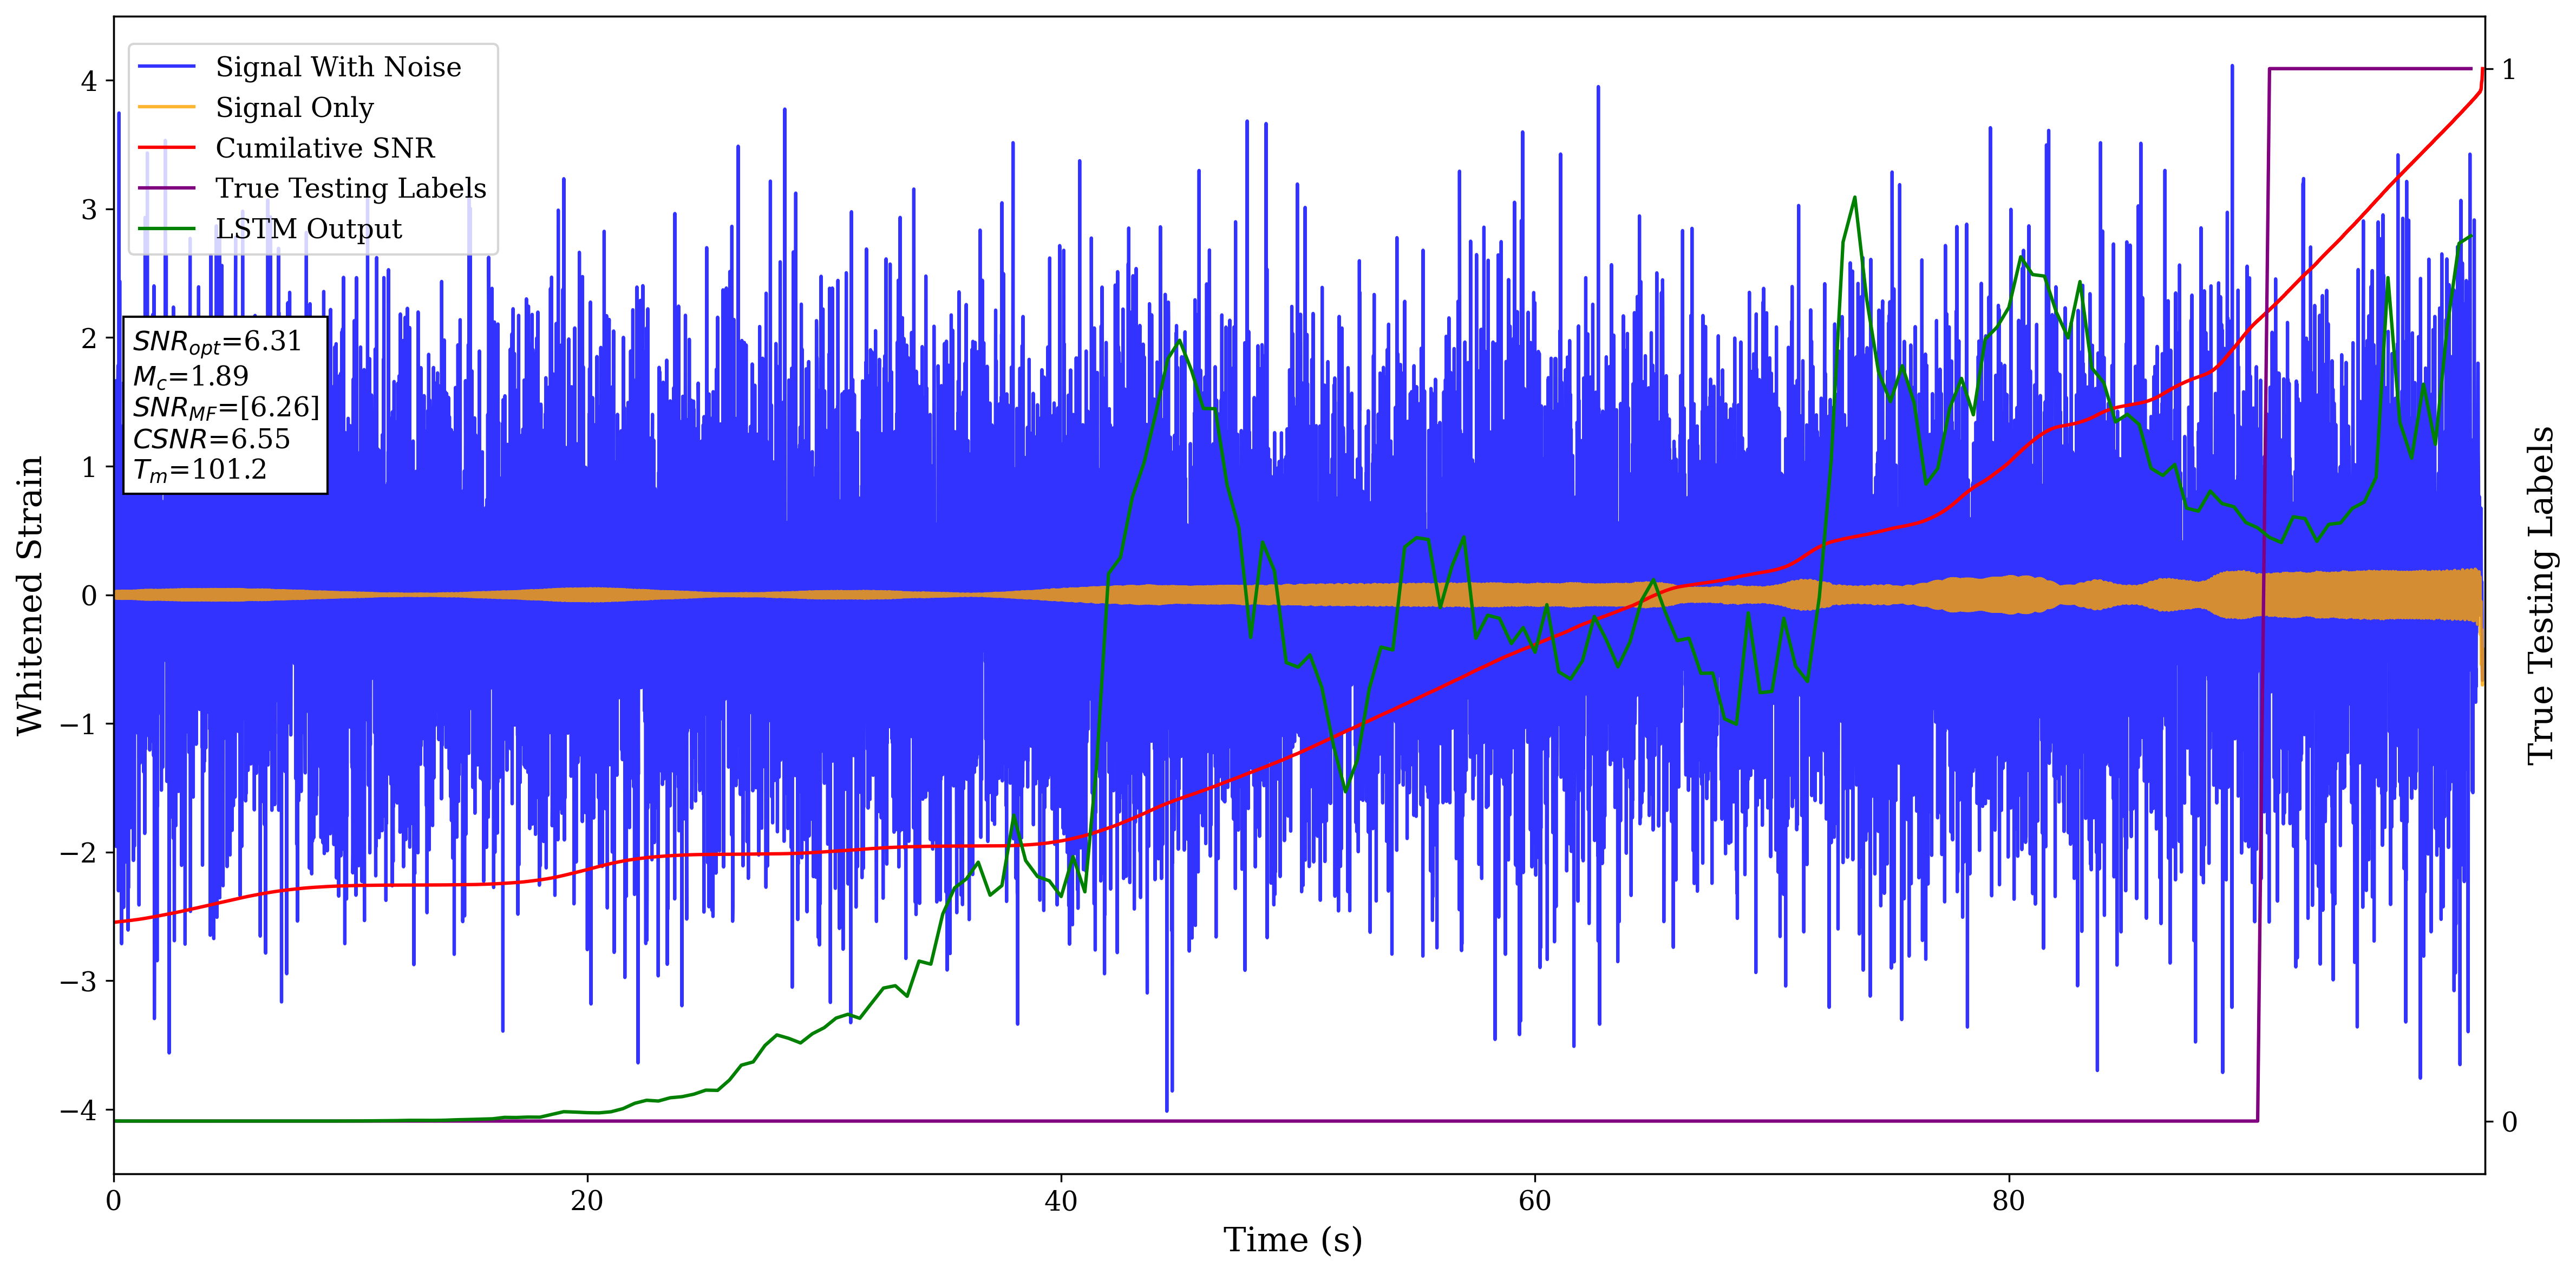The height and width of the screenshot is (1274, 2576).
Task: Click the T_m=101.2 annotation line
Action: tap(200, 470)
